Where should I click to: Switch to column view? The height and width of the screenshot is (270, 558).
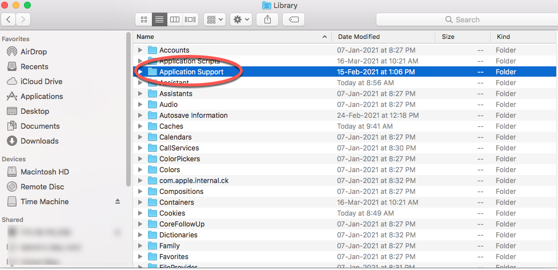(174, 19)
